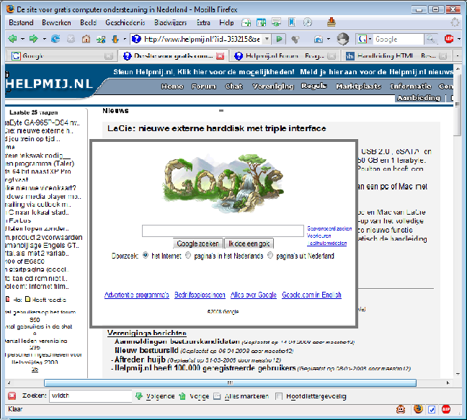467x420 pixels.
Task: Click the monitor icon with green arrow
Action: pyautogui.click(x=277, y=22)
